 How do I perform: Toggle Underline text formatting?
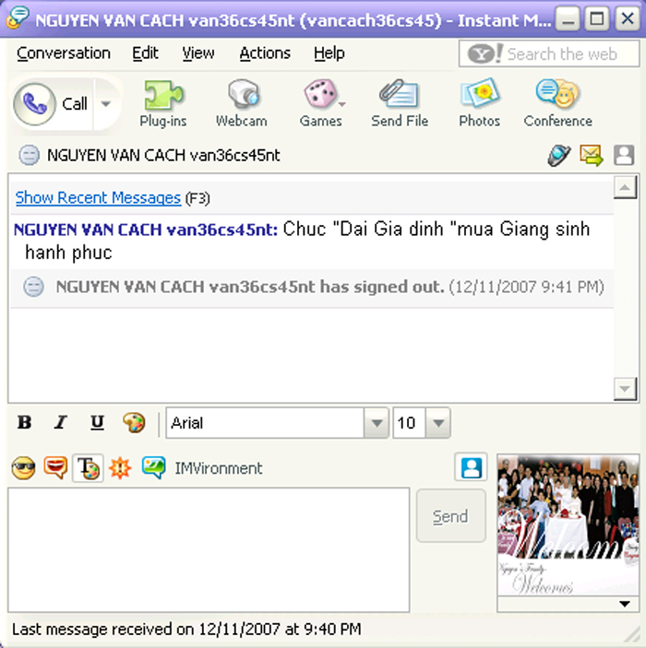[x=97, y=422]
